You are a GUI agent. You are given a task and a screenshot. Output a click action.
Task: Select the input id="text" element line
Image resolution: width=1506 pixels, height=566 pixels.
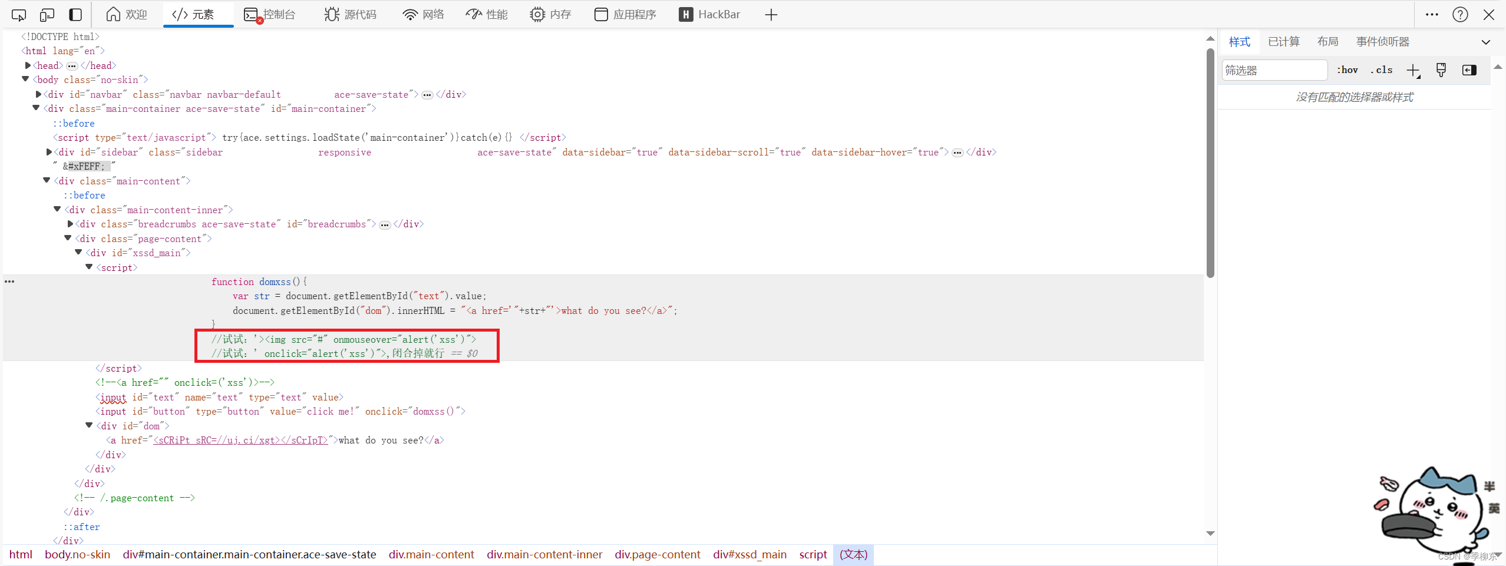(x=219, y=397)
